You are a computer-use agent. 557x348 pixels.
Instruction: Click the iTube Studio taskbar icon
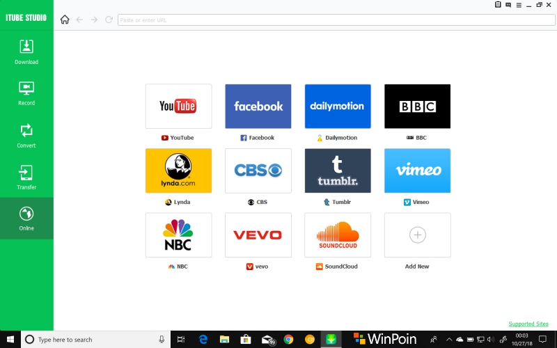[331, 340]
